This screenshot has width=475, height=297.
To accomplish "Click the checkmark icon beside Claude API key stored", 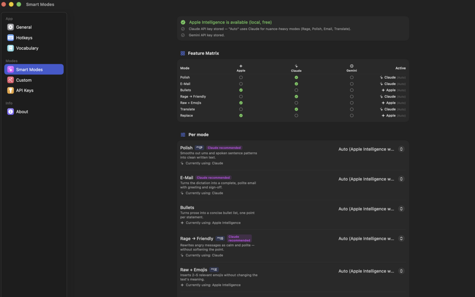I will [182, 29].
